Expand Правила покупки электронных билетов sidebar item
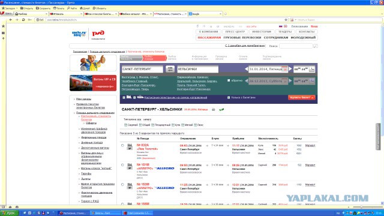 (x=91, y=106)
